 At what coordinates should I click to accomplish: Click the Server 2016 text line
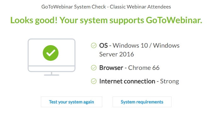click(116, 55)
